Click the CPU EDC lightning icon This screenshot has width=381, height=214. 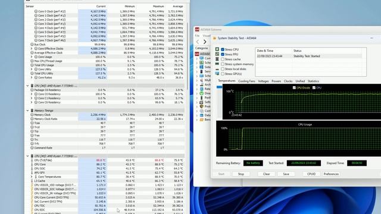click(32, 210)
